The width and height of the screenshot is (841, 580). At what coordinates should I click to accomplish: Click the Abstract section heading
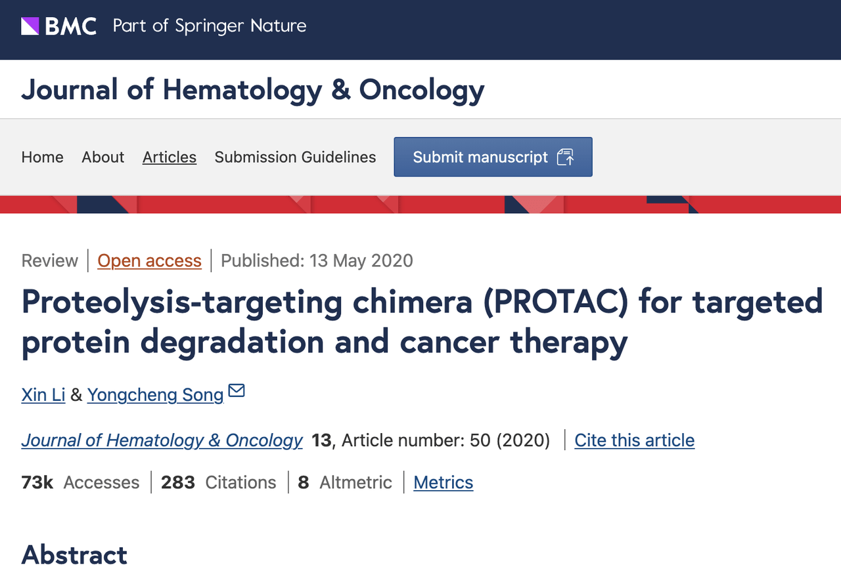click(x=74, y=555)
